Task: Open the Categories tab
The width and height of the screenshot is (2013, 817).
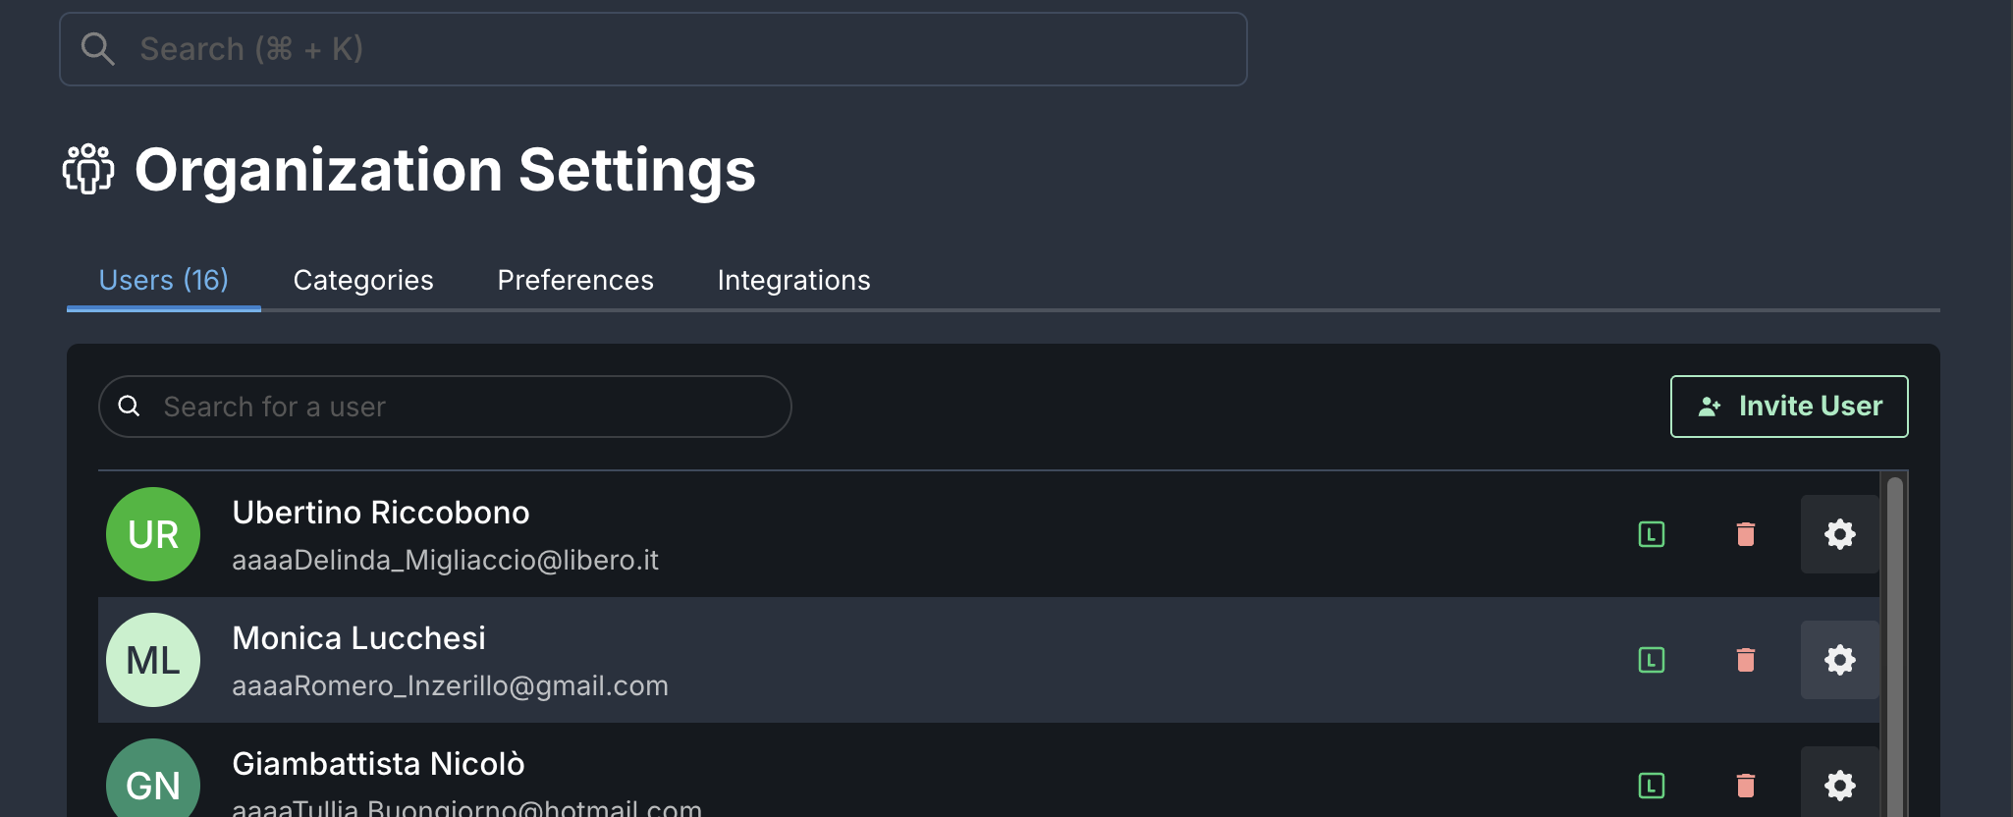Action: 363,281
